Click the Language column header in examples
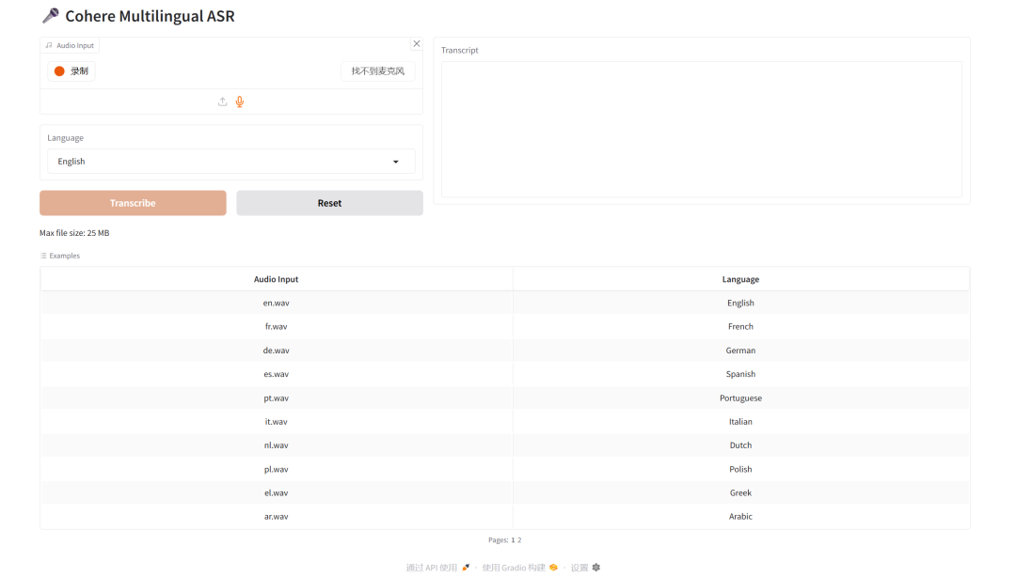Image resolution: width=1016 pixels, height=577 pixels. point(740,279)
